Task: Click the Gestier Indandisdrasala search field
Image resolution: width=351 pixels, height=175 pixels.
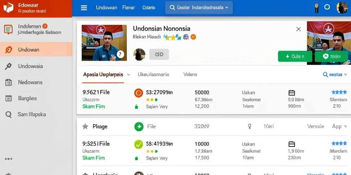Action: pos(199,8)
